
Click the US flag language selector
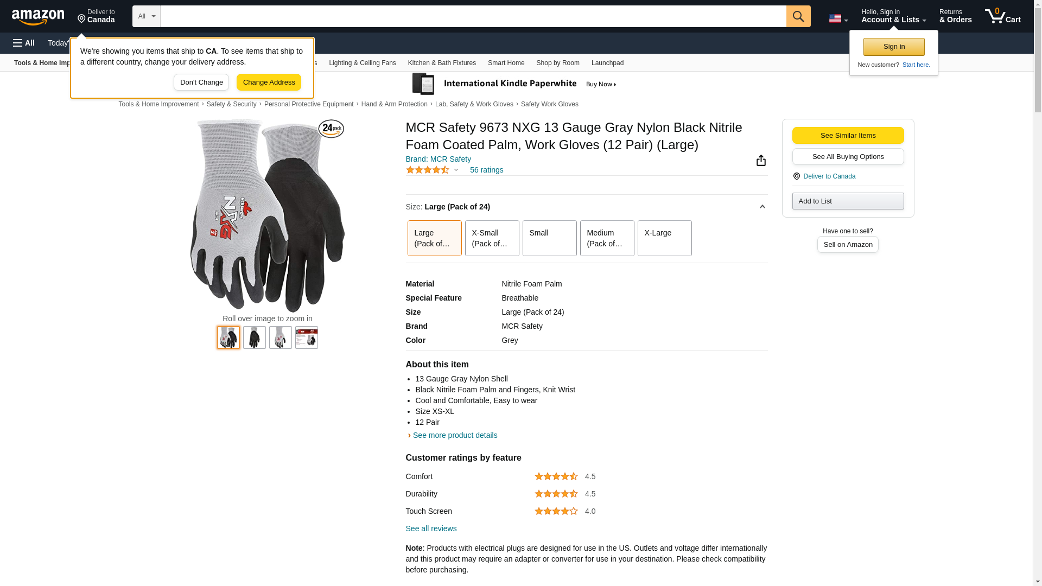[x=838, y=18]
